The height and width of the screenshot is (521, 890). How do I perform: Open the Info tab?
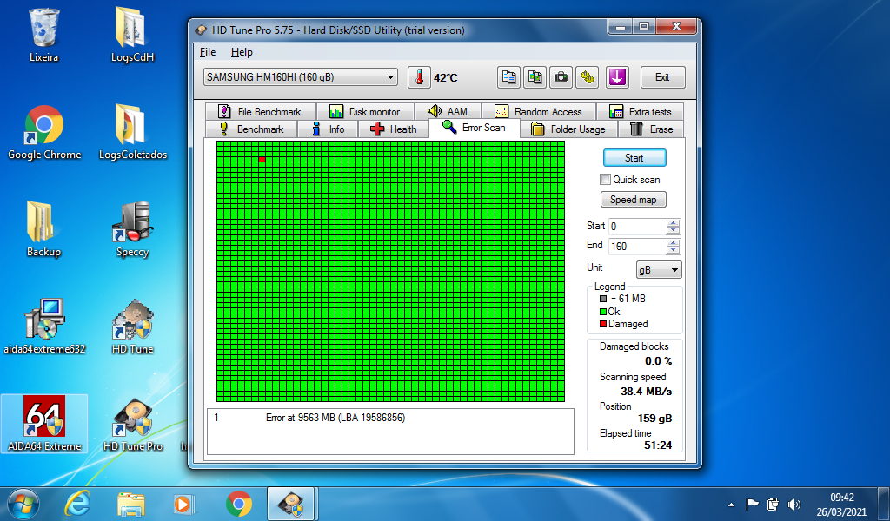tap(328, 129)
